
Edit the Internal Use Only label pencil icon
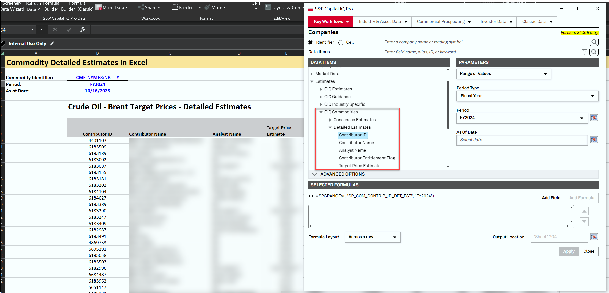[x=52, y=44]
